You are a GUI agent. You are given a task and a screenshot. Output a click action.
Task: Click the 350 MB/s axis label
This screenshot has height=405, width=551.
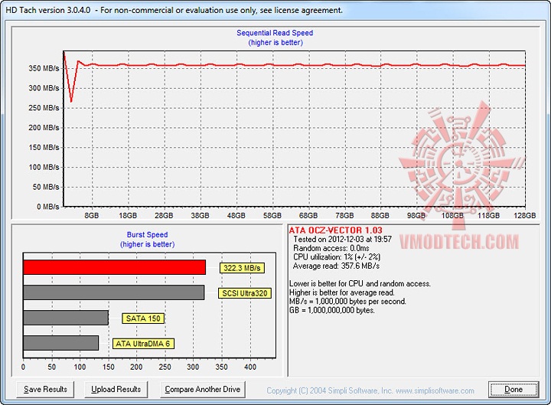[x=44, y=68]
